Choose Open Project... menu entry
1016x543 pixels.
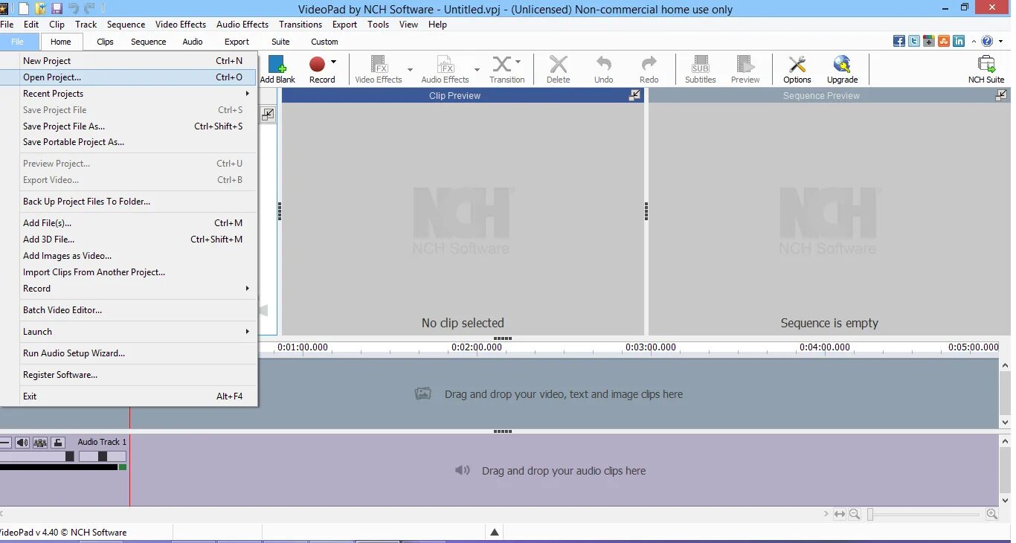point(129,77)
